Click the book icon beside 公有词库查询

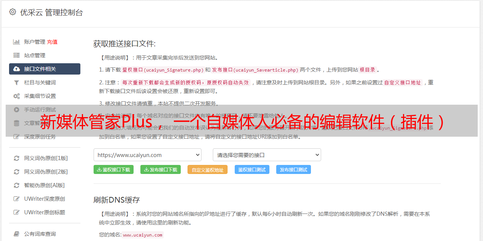click(x=17, y=234)
